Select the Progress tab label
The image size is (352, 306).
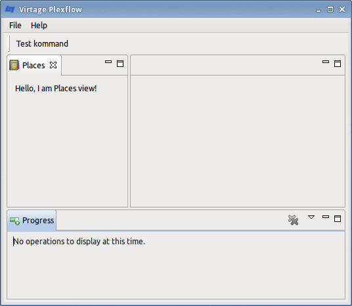point(38,221)
